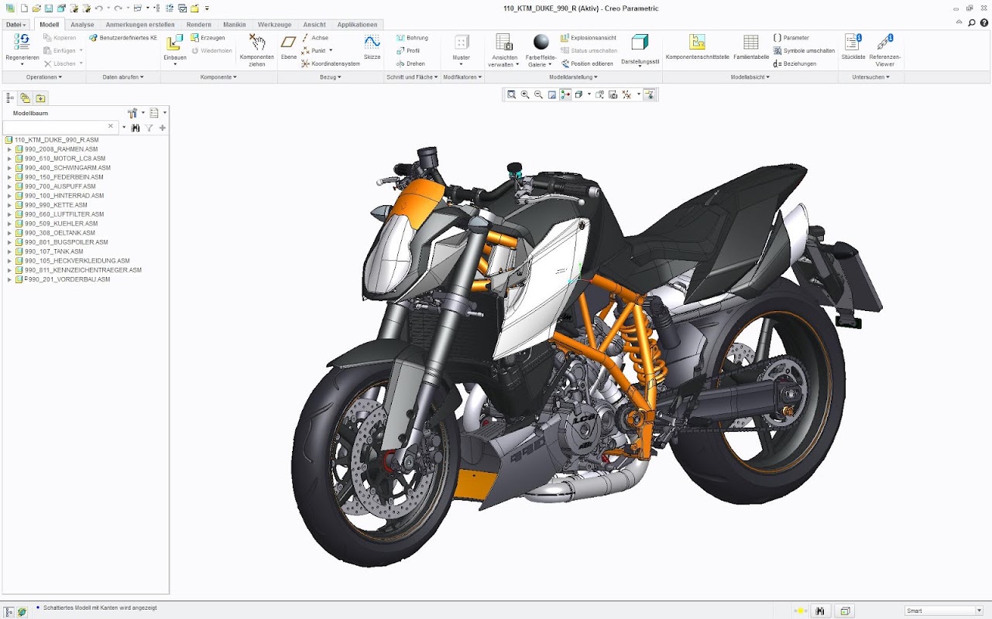Switch to the Analyse ribbon tab
The height and width of the screenshot is (619, 992).
point(82,25)
